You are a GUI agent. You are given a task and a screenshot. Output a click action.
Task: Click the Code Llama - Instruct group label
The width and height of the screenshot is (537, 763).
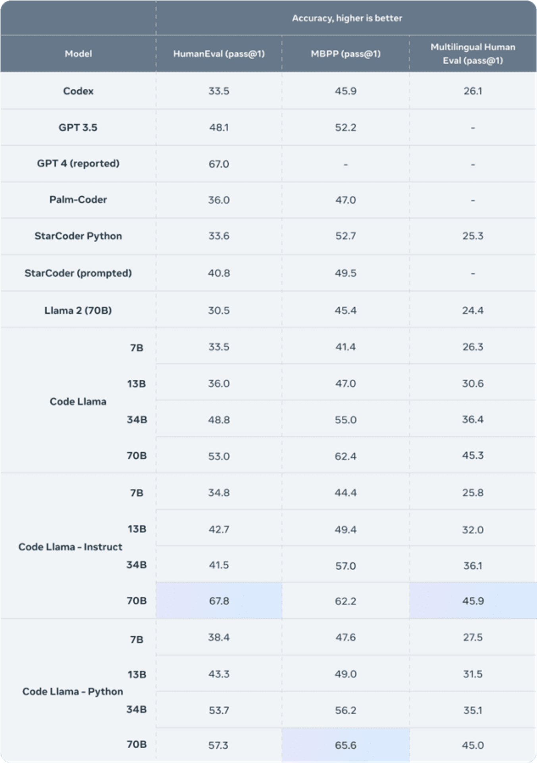(x=70, y=547)
